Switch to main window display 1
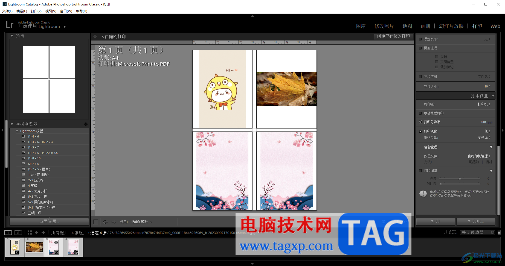Screen dimensions: 505x266 8,233
